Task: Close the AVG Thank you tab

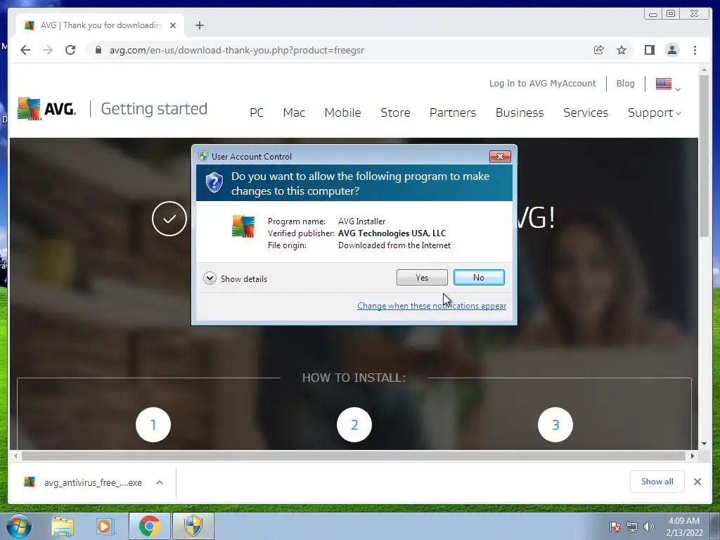Action: (x=173, y=25)
